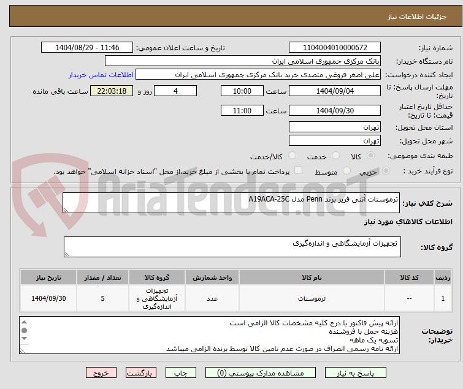Click the کد کالا column header

click(409, 278)
